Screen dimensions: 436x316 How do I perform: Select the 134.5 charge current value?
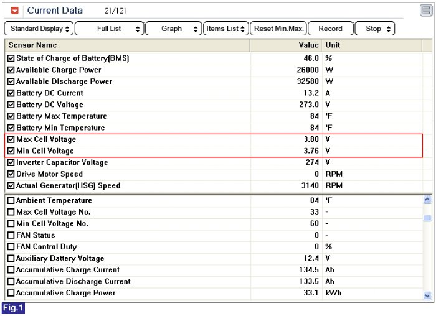309,270
